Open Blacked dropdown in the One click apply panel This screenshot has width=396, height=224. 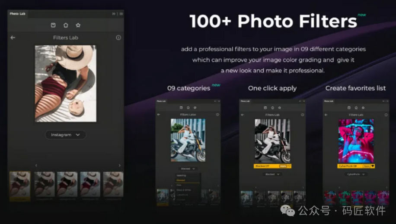pos(272,174)
